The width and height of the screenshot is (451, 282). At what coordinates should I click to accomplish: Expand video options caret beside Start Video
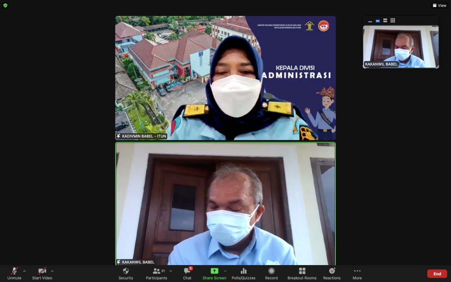click(52, 271)
